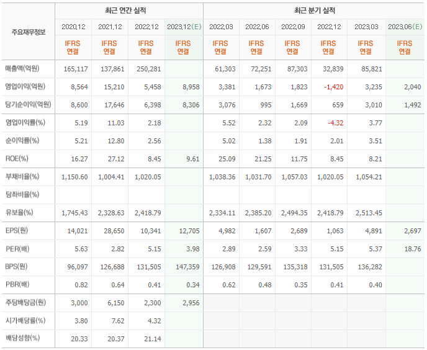Screen dimensions: 427x350
Task: Click the 영업이익률(%) row label
Action: 25,123
